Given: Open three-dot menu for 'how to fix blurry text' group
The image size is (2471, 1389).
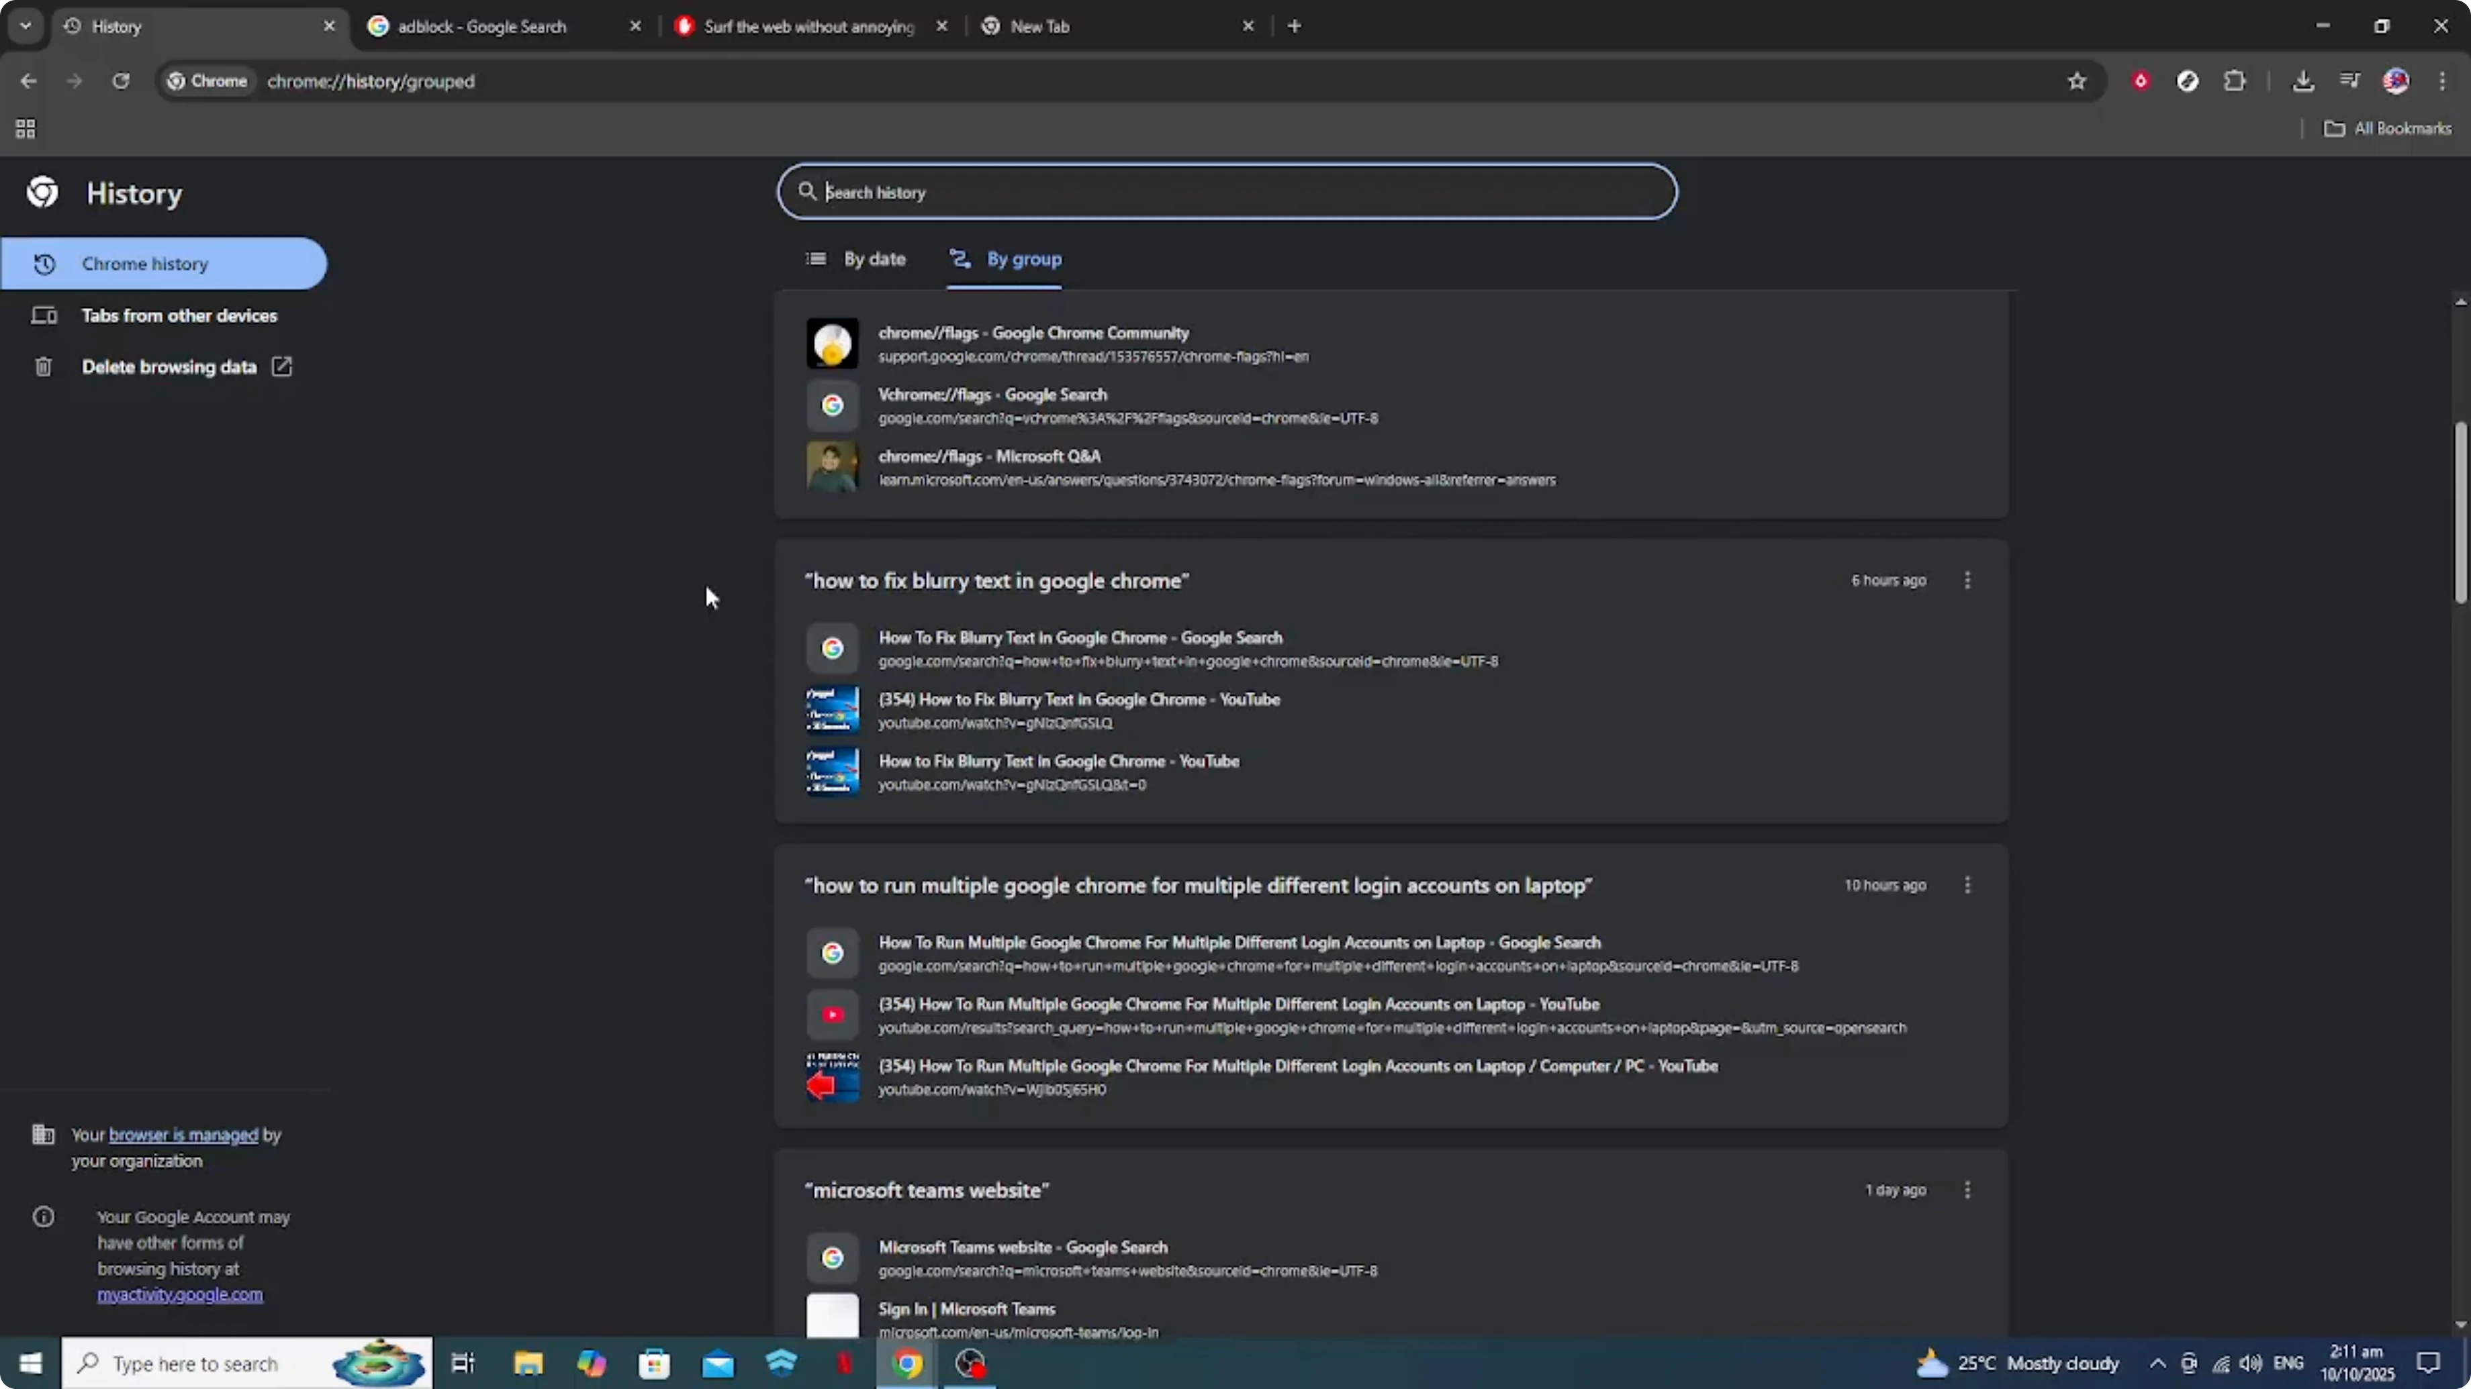Looking at the screenshot, I should [x=1967, y=580].
